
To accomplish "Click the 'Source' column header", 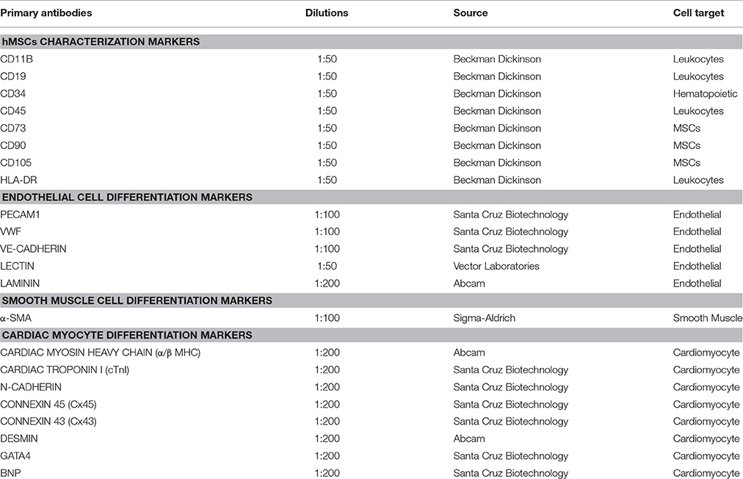I will (470, 12).
